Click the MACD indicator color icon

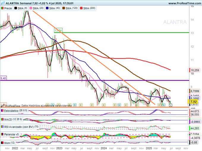[2, 119]
